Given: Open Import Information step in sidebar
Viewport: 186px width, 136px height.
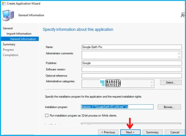Looking at the screenshot, I should pos(19,34).
